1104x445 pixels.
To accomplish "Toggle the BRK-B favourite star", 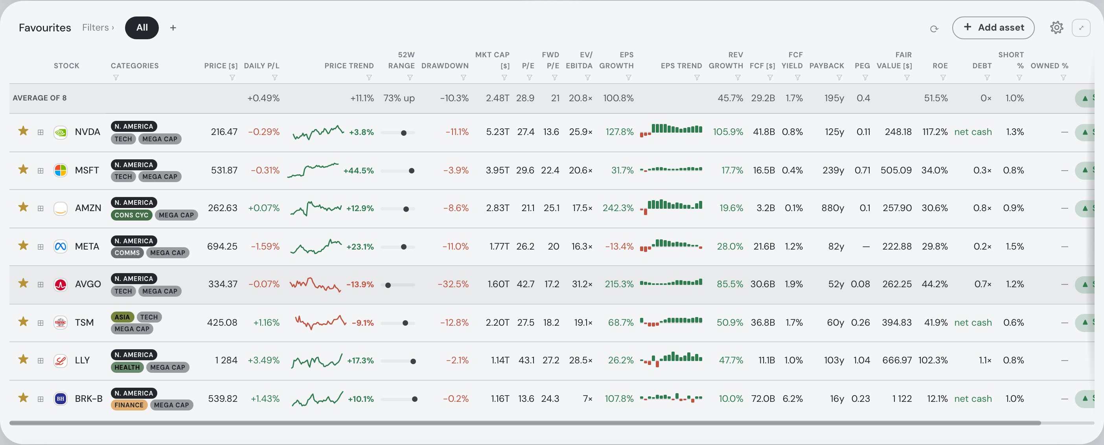I will coord(23,398).
